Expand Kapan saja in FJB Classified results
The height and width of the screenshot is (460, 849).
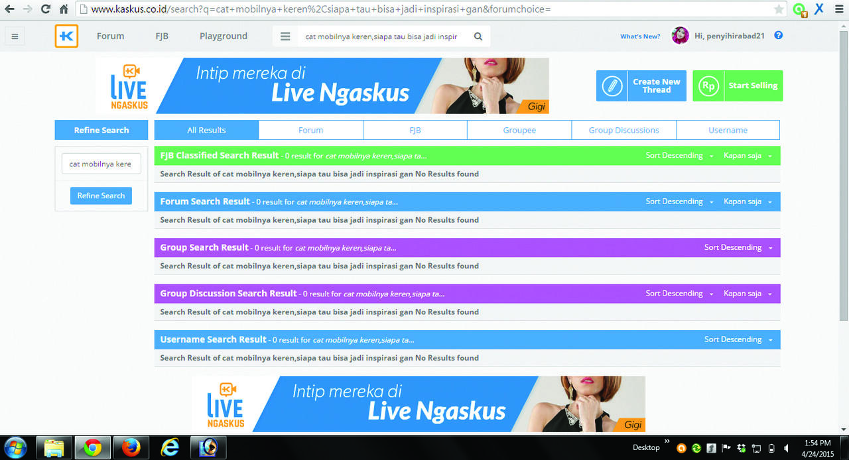click(x=748, y=156)
